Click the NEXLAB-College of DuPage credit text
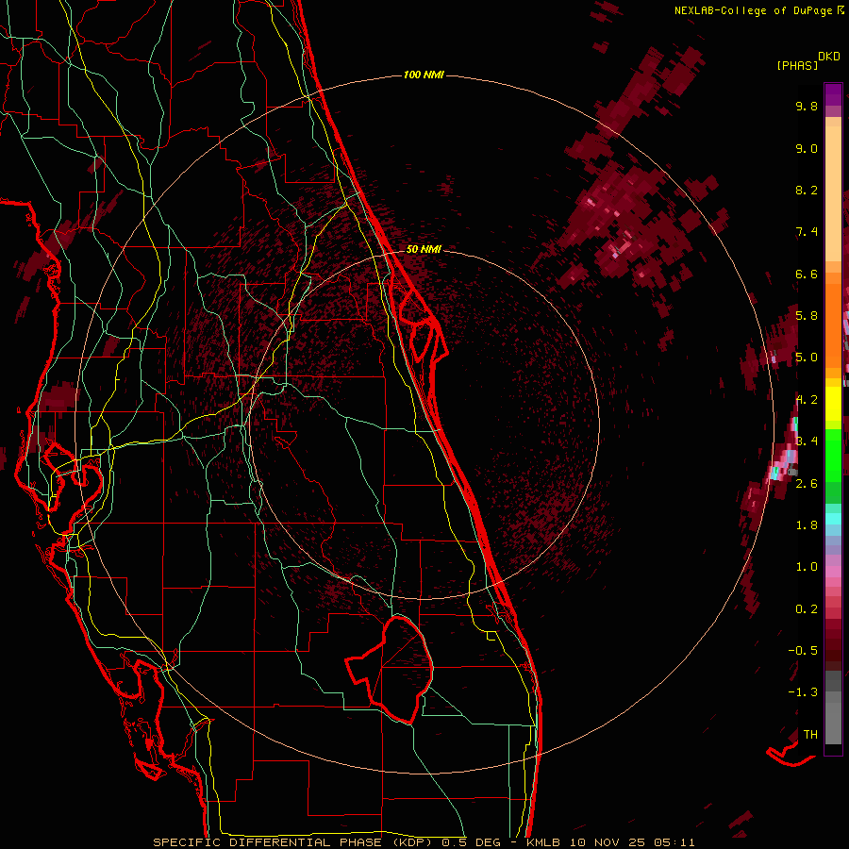 (x=755, y=10)
